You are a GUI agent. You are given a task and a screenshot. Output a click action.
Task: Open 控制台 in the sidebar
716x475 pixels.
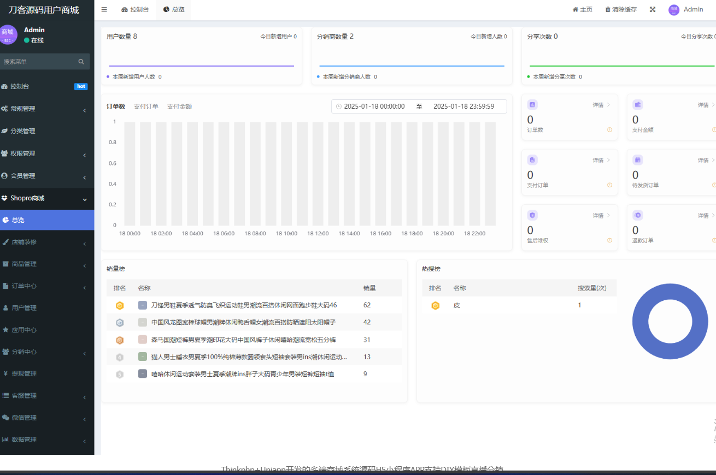click(x=47, y=86)
